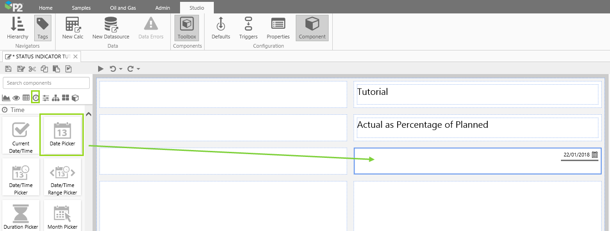This screenshot has height=231, width=610.
Task: Open Data Errors
Action: click(151, 28)
